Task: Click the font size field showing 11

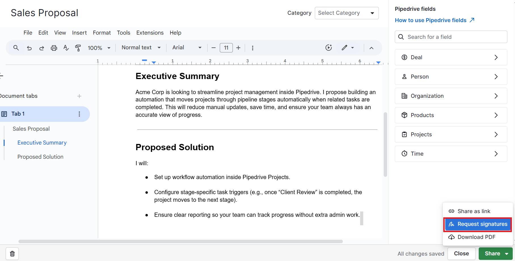Action: click(x=226, y=48)
